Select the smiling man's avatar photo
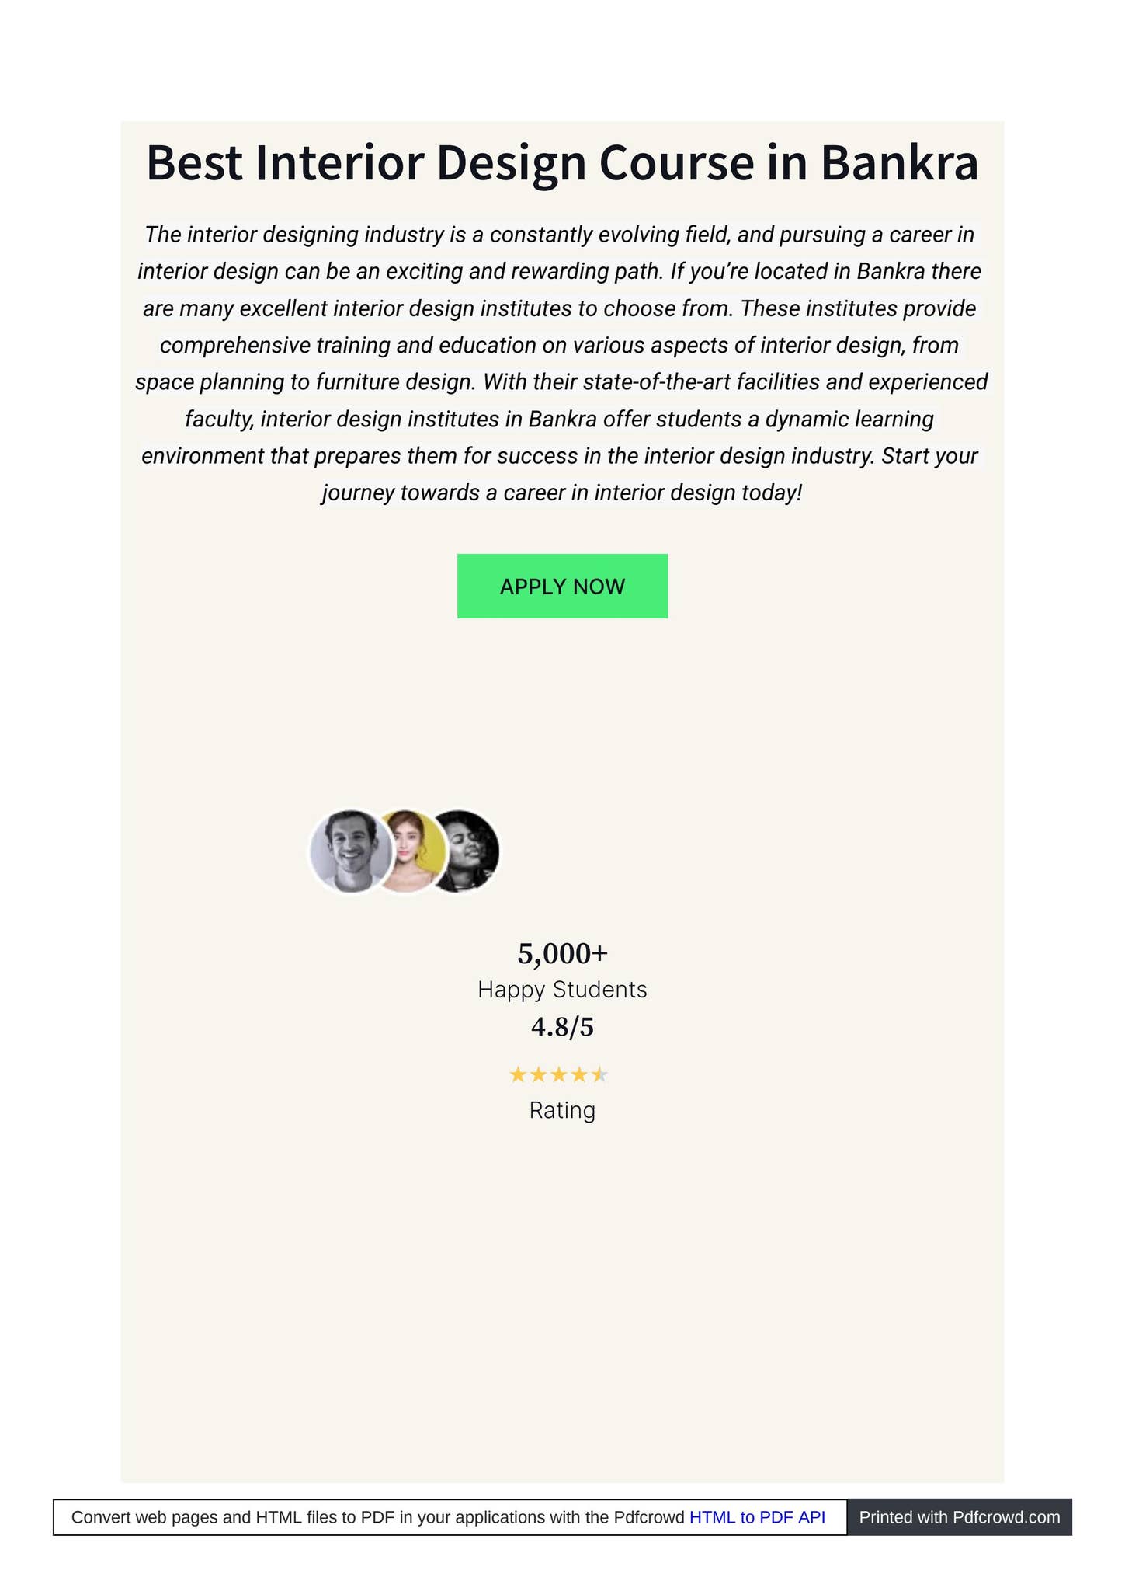This screenshot has width=1125, height=1591. [x=351, y=851]
